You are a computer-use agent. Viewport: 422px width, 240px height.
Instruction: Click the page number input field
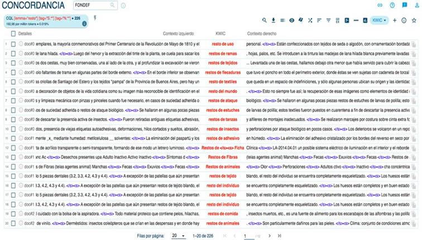coord(246,236)
